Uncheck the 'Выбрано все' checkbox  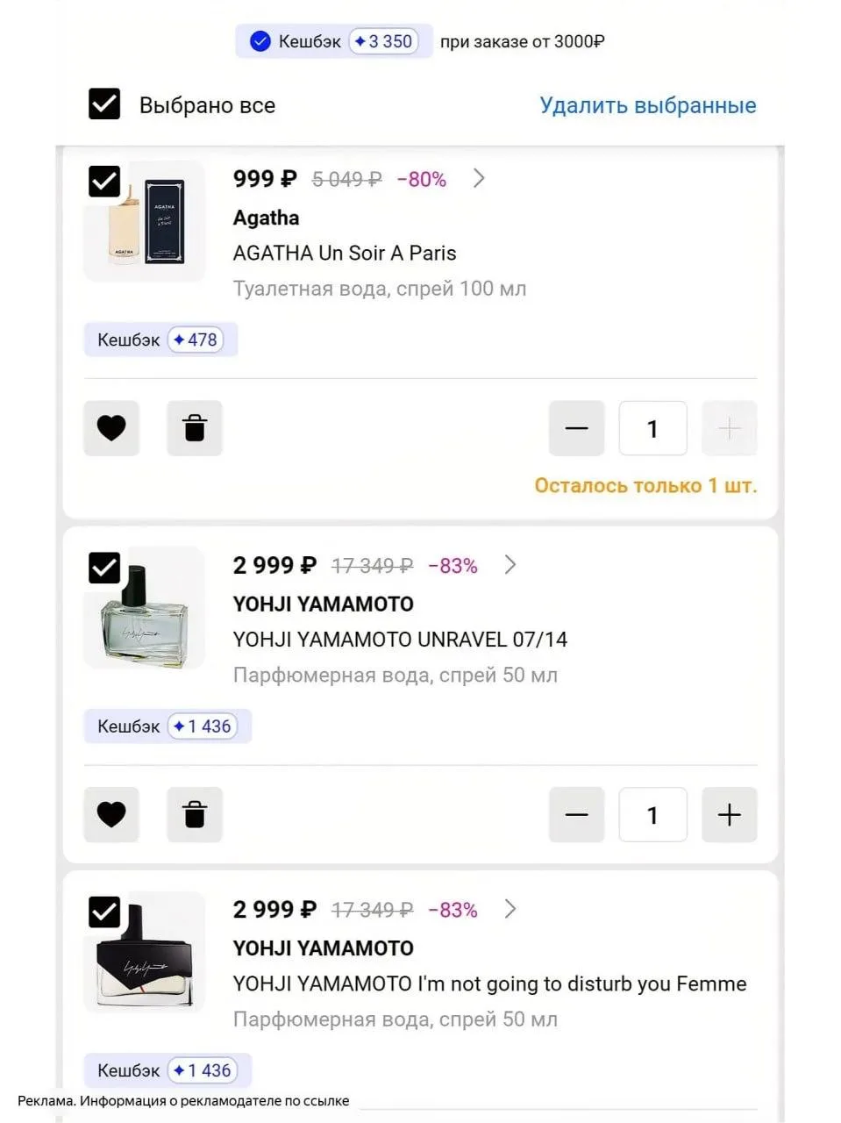point(104,104)
